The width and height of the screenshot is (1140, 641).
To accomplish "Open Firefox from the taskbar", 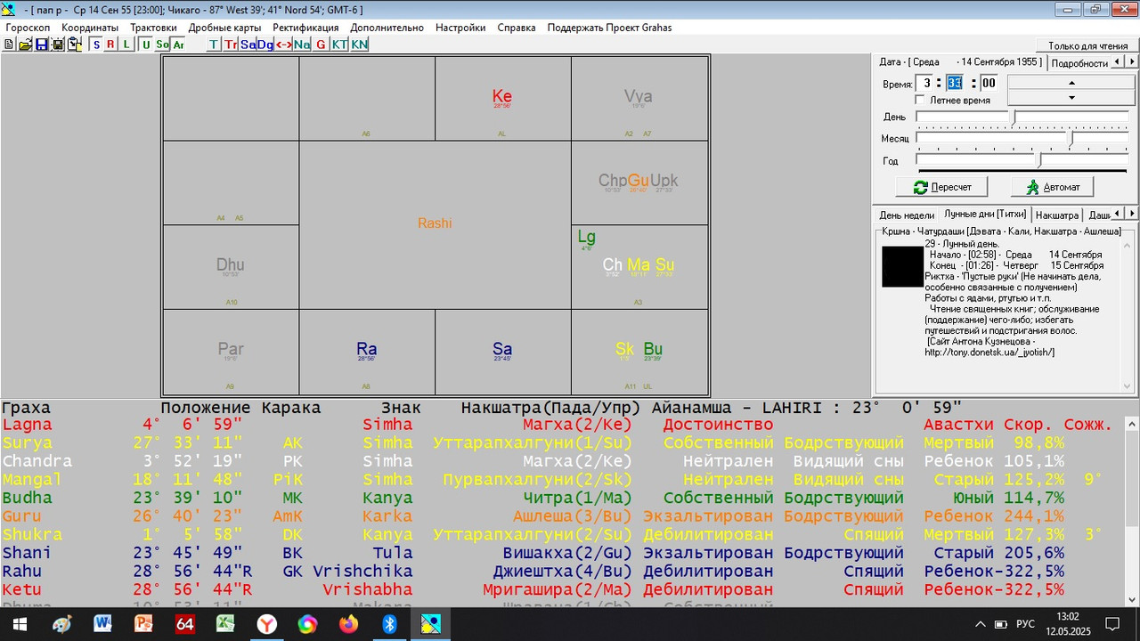I will point(348,624).
